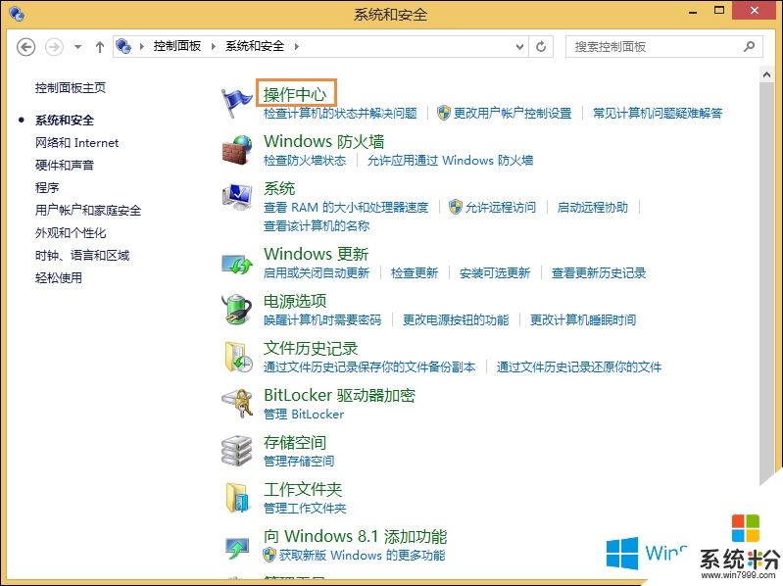
Task: Click the BitLocker drive lock icon
Action: tap(237, 404)
